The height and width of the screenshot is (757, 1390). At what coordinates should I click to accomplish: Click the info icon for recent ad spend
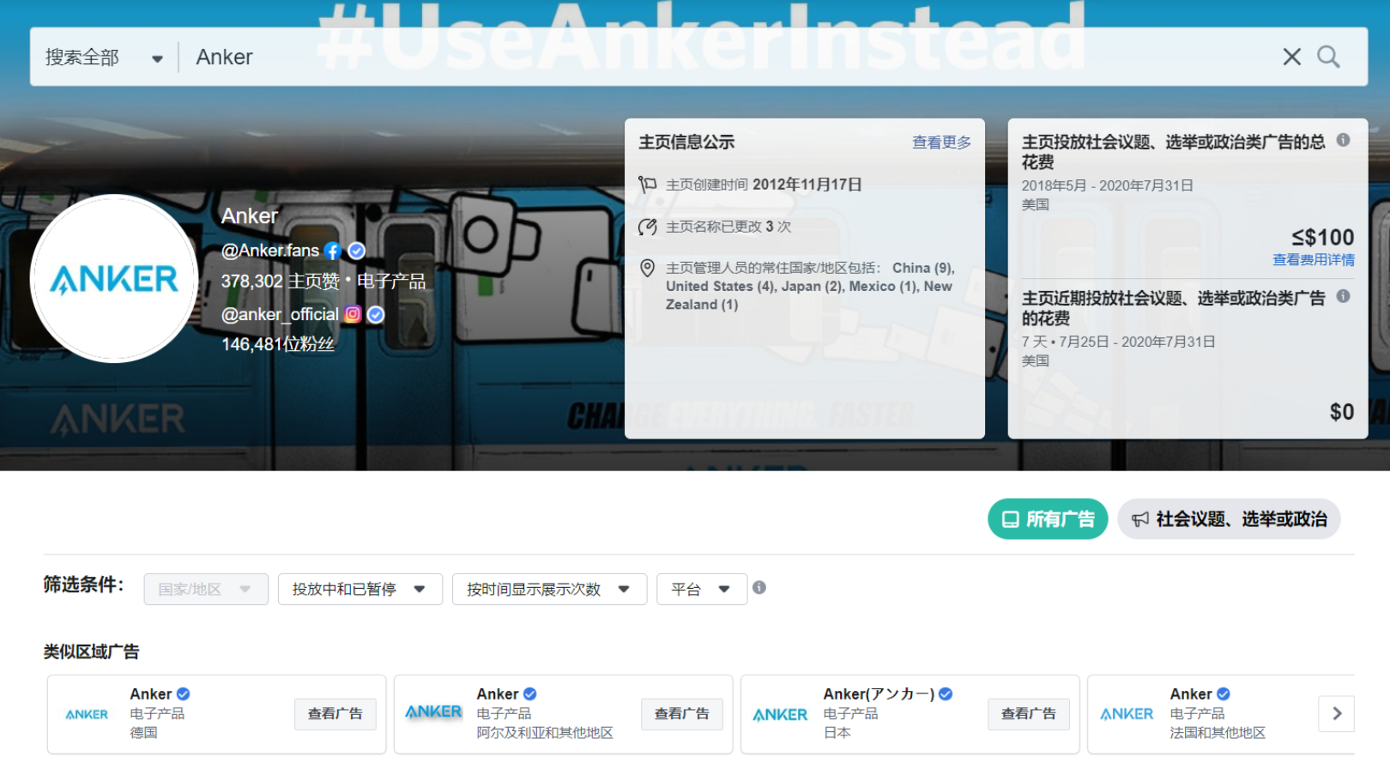pyautogui.click(x=1343, y=296)
